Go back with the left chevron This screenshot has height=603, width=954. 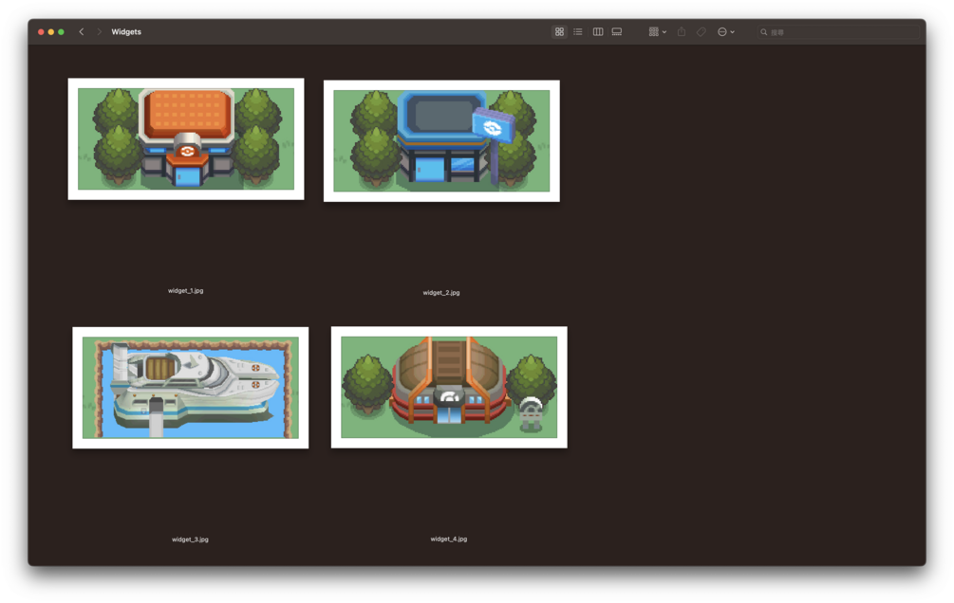coord(82,31)
